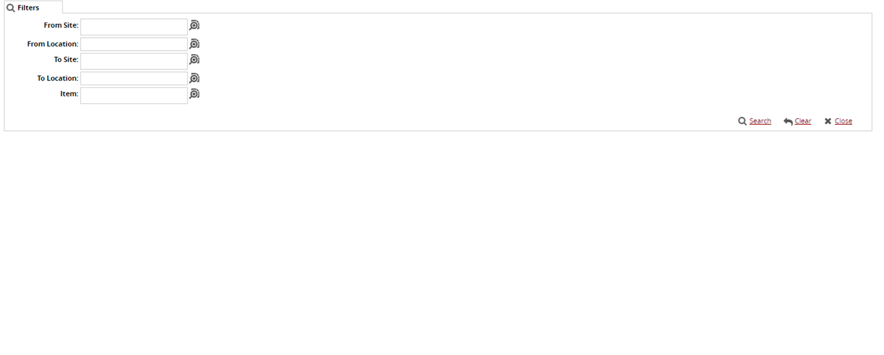Image resolution: width=884 pixels, height=355 pixels.
Task: Open the To Site lookup icon
Action: coord(194,60)
